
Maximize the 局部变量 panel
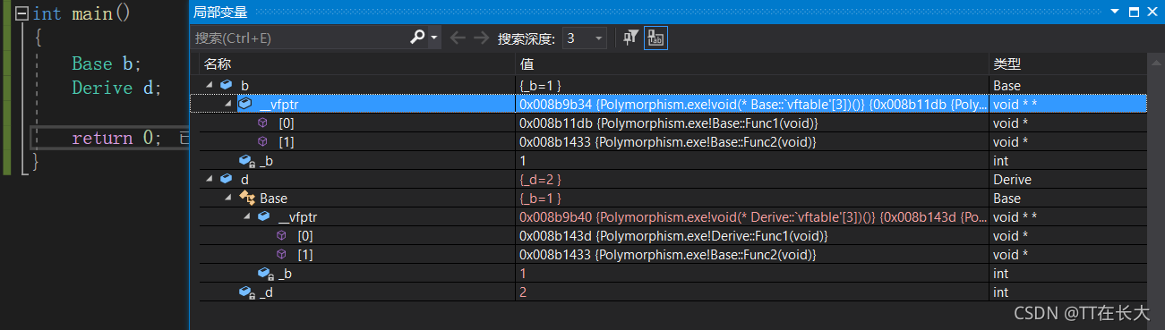point(1133,11)
